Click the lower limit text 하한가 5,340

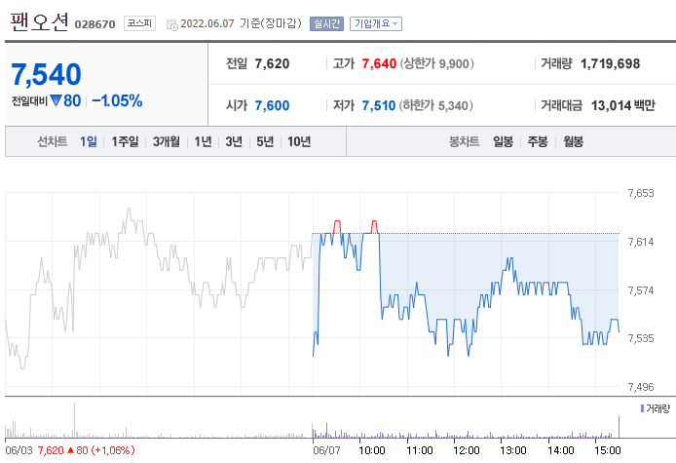pos(435,105)
